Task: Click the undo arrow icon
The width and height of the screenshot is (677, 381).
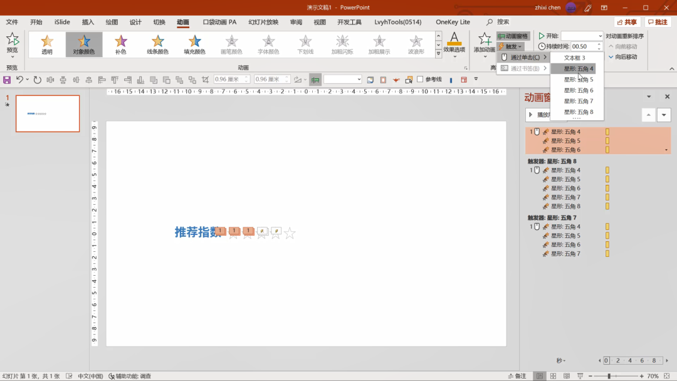Action: coord(19,80)
